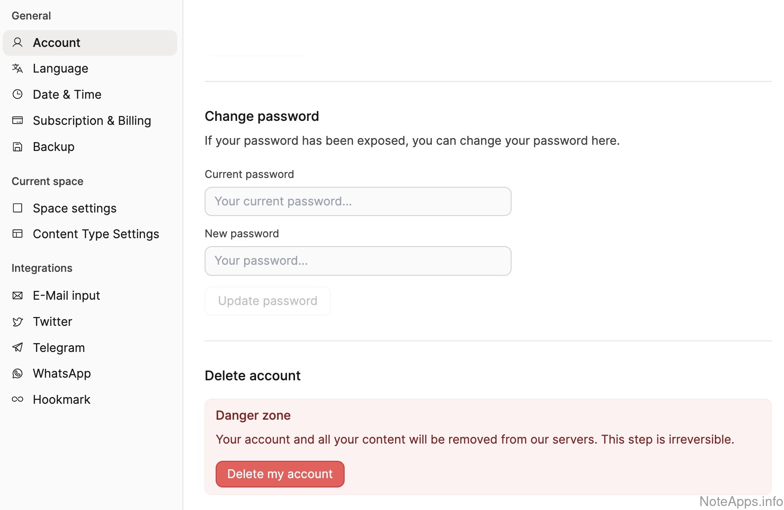Click the WhatsApp icon in sidebar
This screenshot has width=784, height=510.
pos(18,374)
